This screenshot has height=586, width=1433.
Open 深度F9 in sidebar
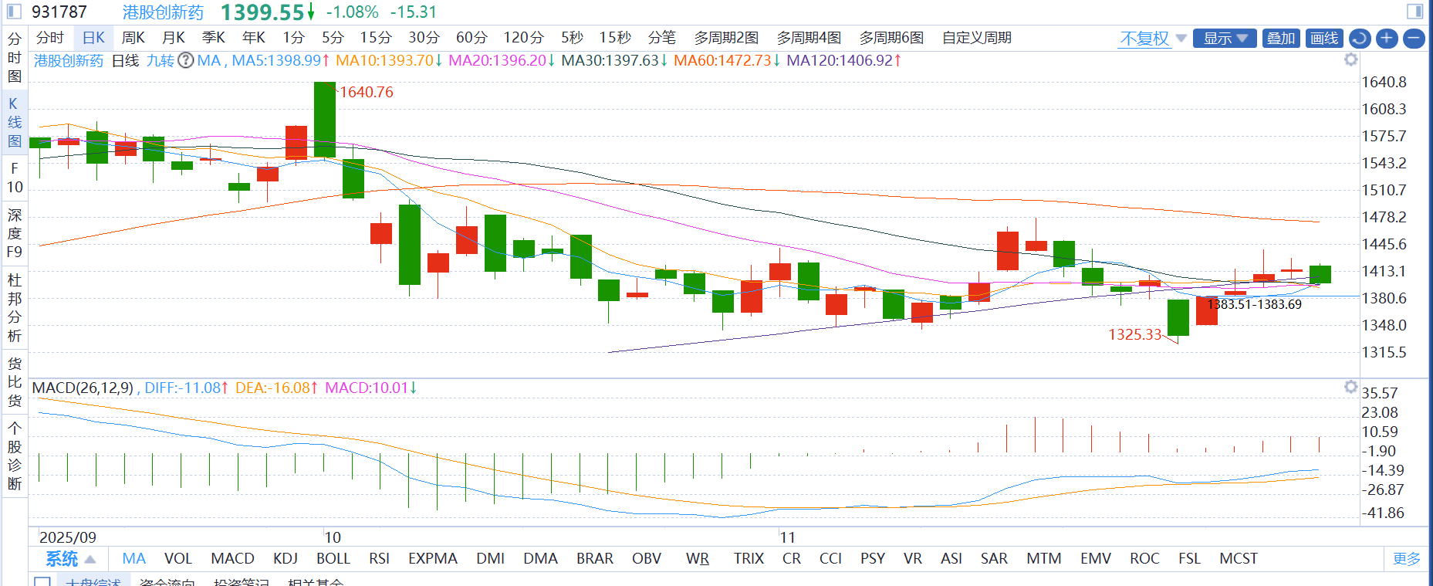15,233
